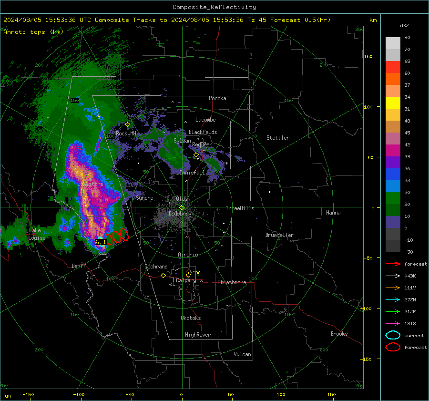
Task: Click the Limestone label inside the storm
Action: 90,184
